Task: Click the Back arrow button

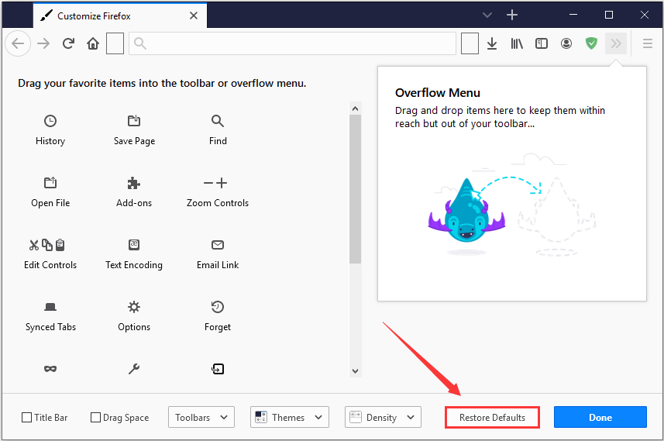Action: pyautogui.click(x=18, y=43)
